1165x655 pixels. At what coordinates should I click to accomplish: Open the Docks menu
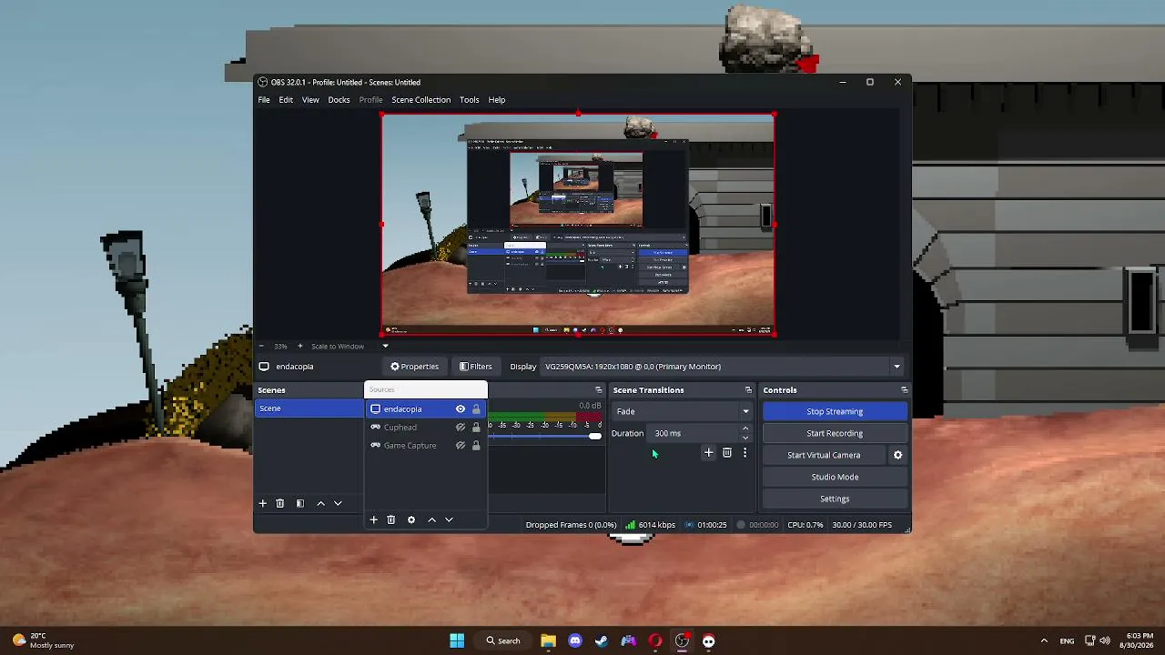(339, 100)
